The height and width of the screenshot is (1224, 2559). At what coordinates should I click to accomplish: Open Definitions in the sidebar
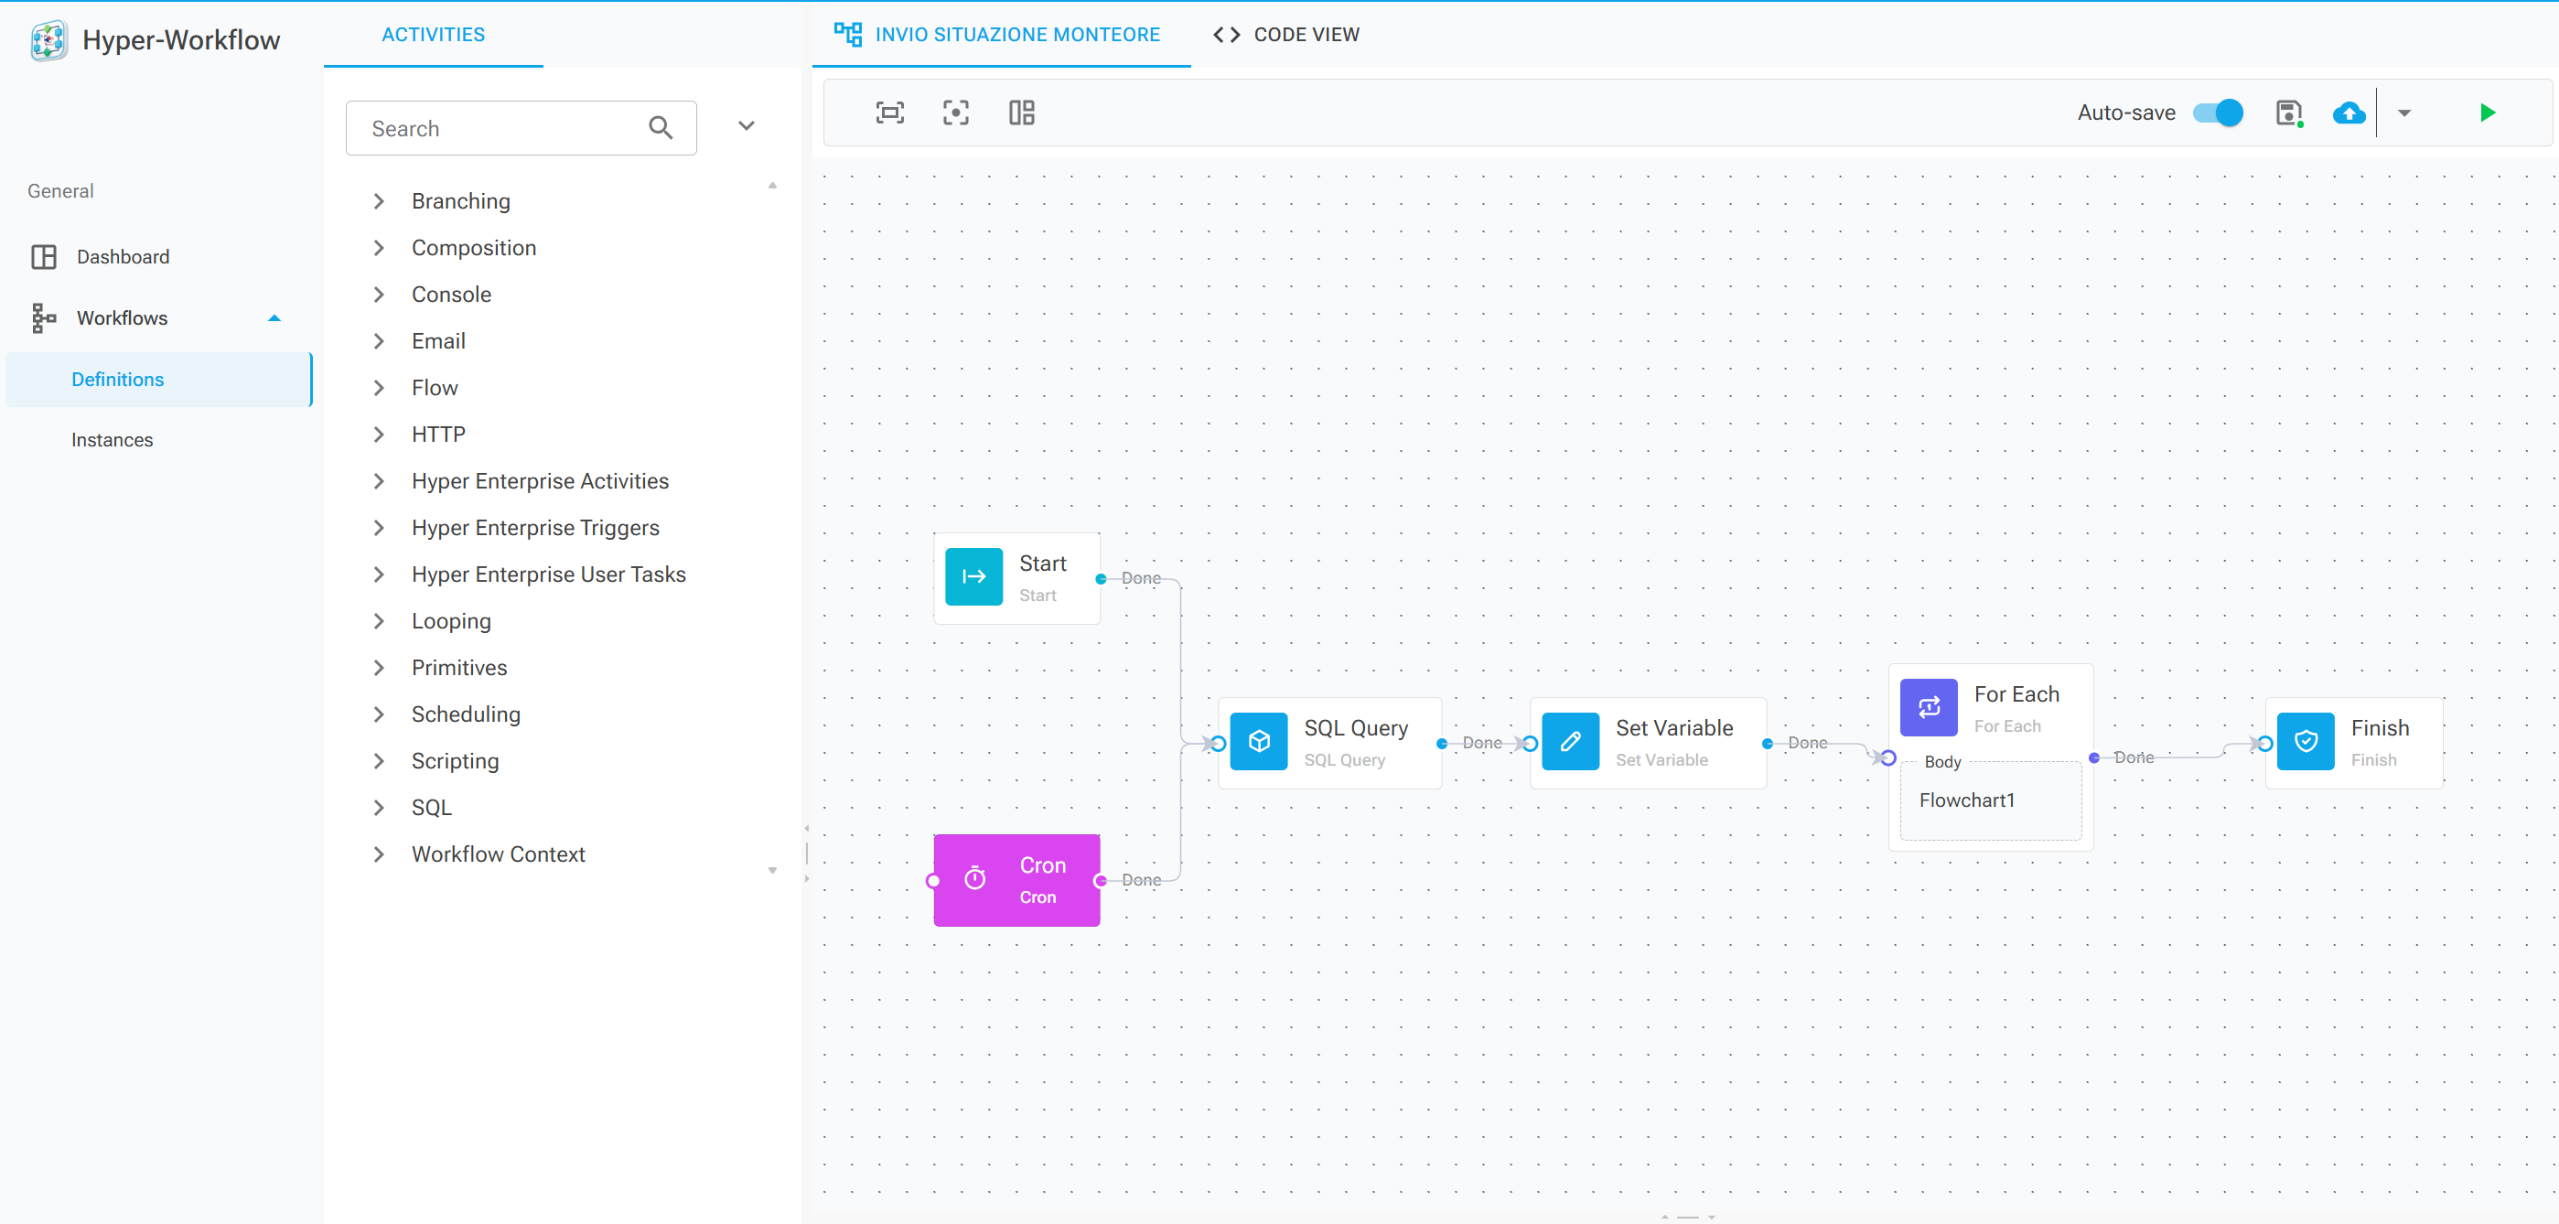(158, 380)
